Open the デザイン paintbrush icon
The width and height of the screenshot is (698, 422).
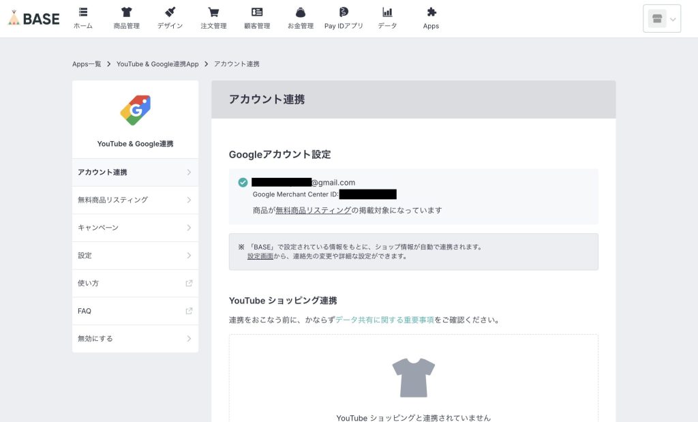(x=170, y=12)
